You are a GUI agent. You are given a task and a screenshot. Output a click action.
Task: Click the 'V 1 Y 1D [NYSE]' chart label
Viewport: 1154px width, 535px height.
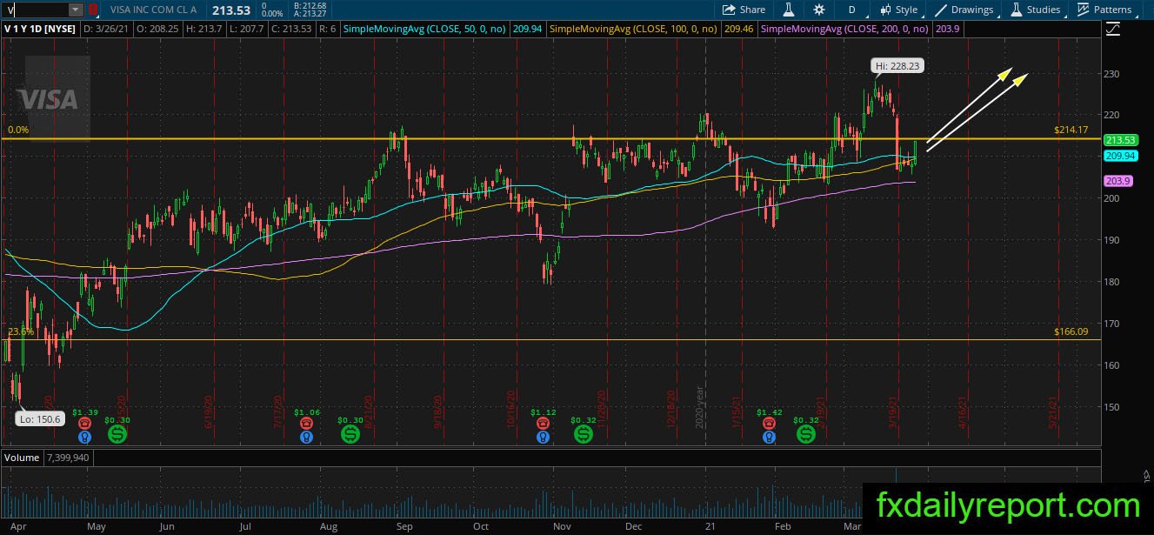(41, 30)
